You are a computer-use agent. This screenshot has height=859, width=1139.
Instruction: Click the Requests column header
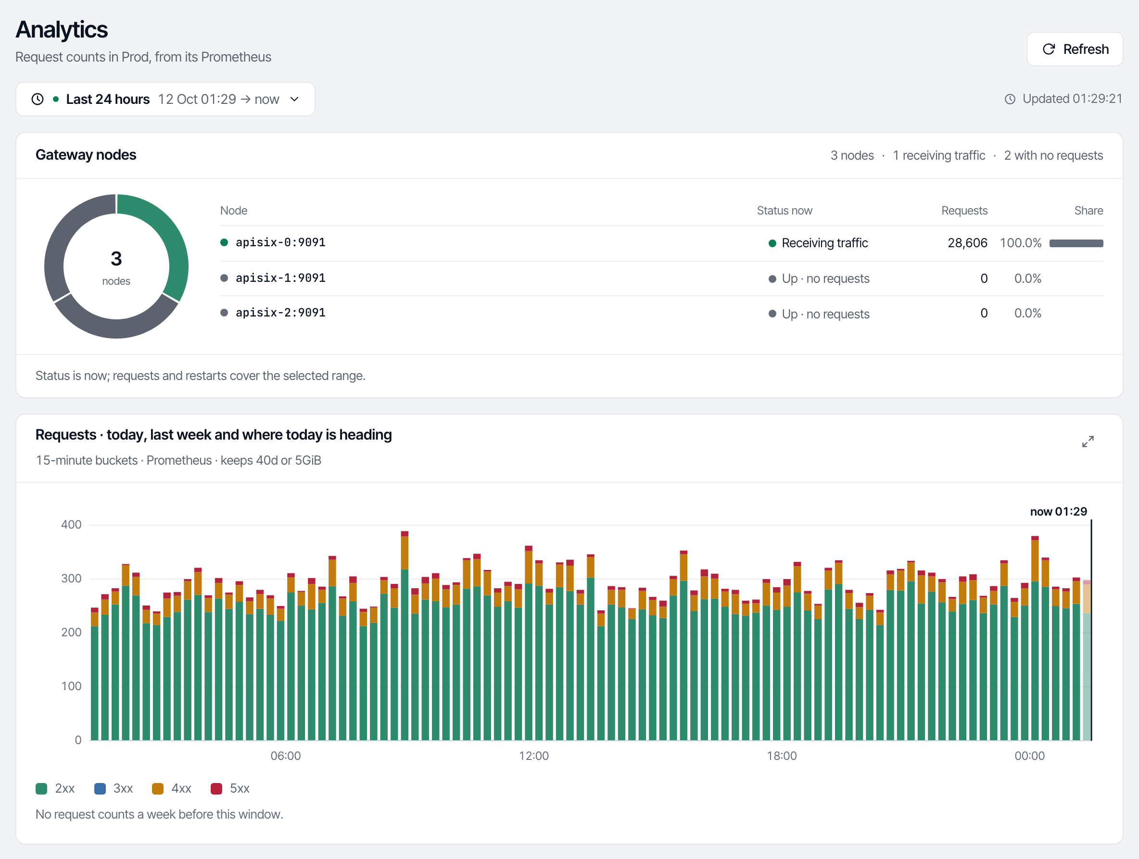coord(964,211)
